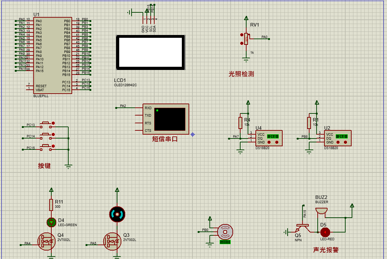Toggle the red latch dot on PC13 button
The width and height of the screenshot is (387, 259).
[x=53, y=123]
